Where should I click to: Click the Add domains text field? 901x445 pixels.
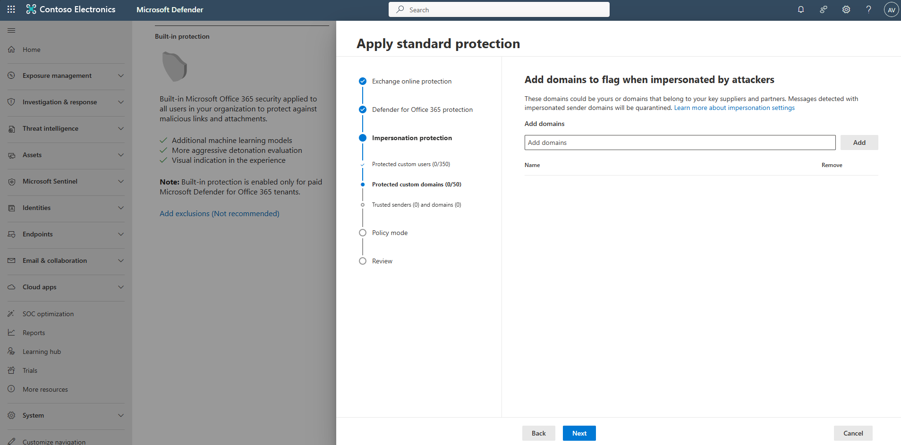680,143
